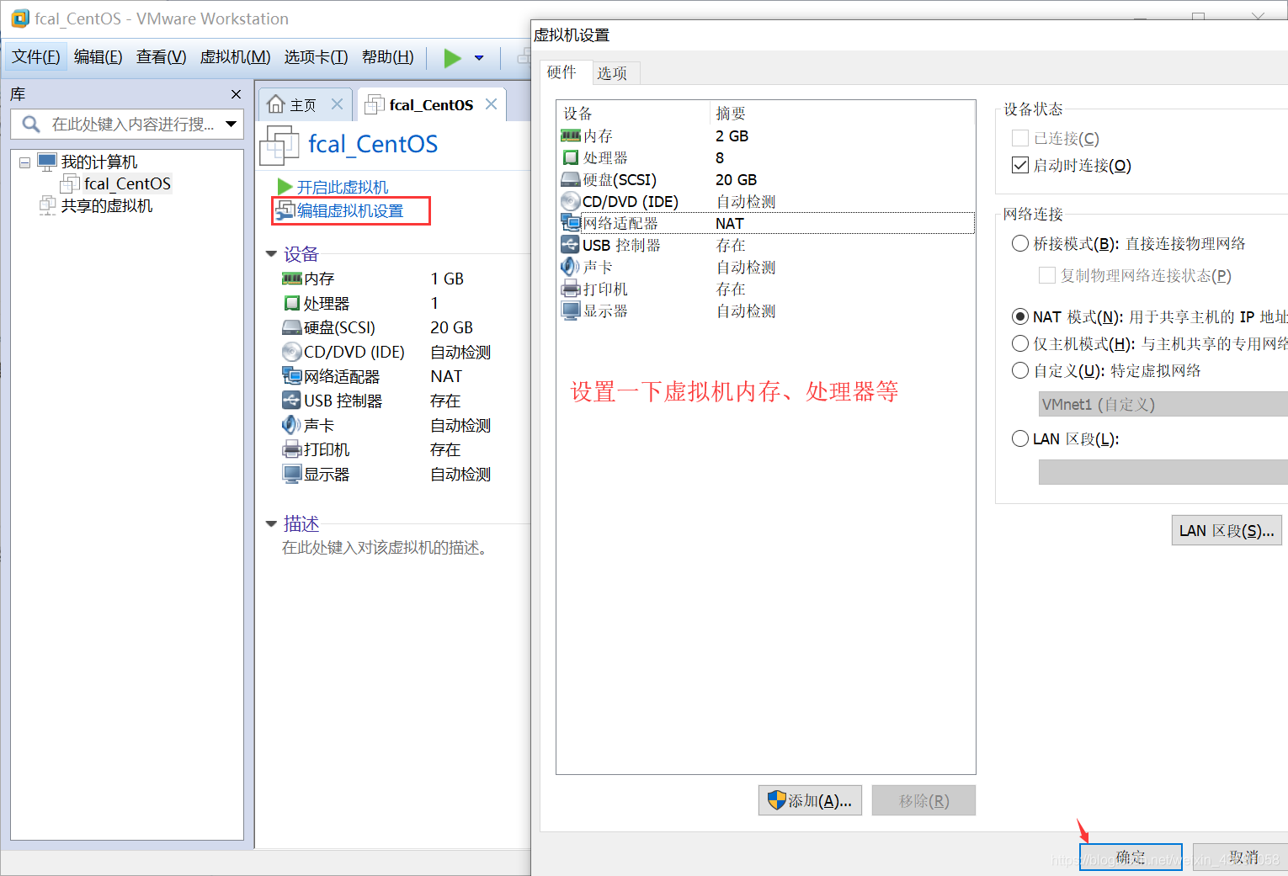Select 内存 row in settings dialog device list
The width and height of the screenshot is (1288, 876).
tap(766, 136)
